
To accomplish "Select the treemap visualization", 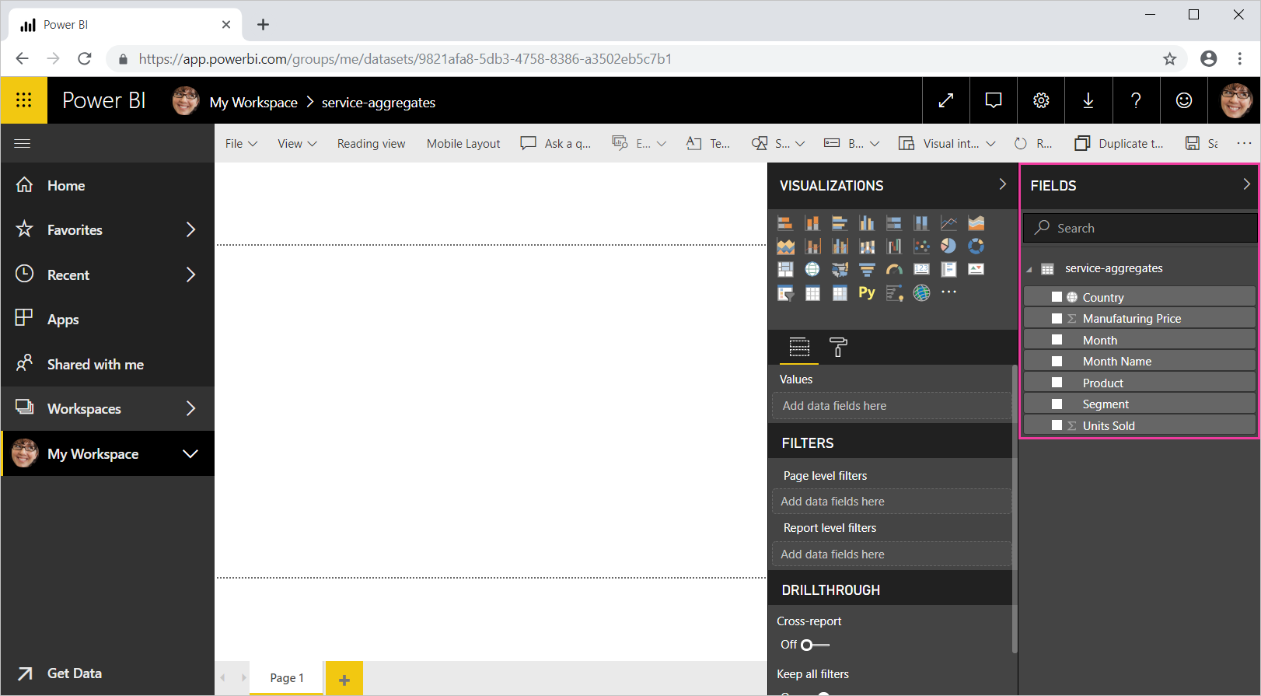I will pyautogui.click(x=785, y=269).
